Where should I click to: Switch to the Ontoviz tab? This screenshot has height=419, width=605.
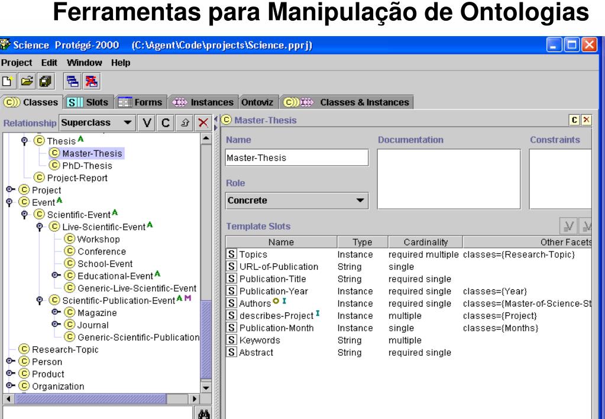pos(257,102)
